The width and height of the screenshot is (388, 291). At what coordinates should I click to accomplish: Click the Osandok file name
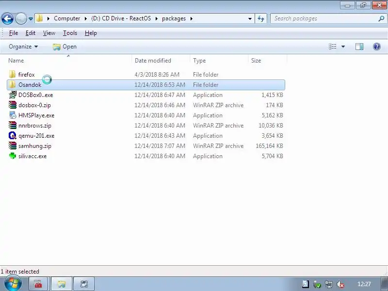(30, 84)
